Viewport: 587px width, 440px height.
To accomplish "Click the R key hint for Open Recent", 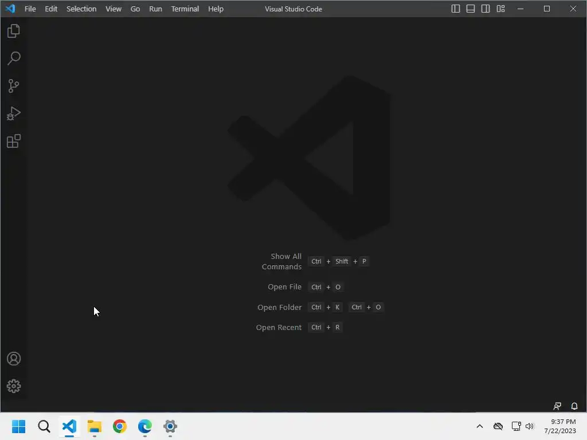I will pyautogui.click(x=337, y=327).
